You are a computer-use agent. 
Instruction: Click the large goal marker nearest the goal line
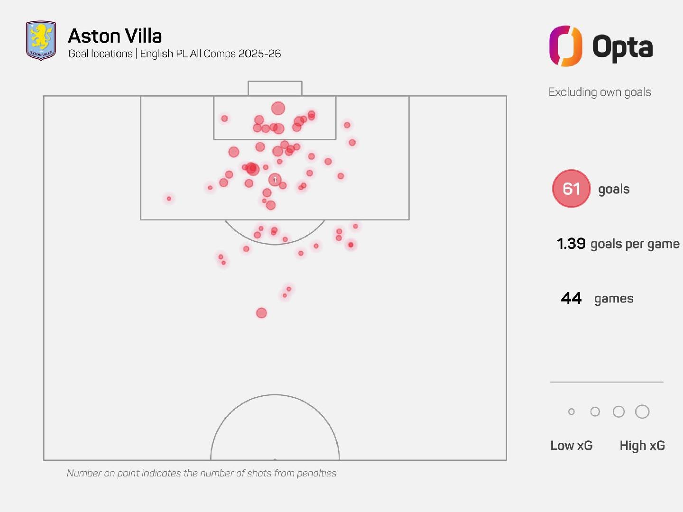278,109
